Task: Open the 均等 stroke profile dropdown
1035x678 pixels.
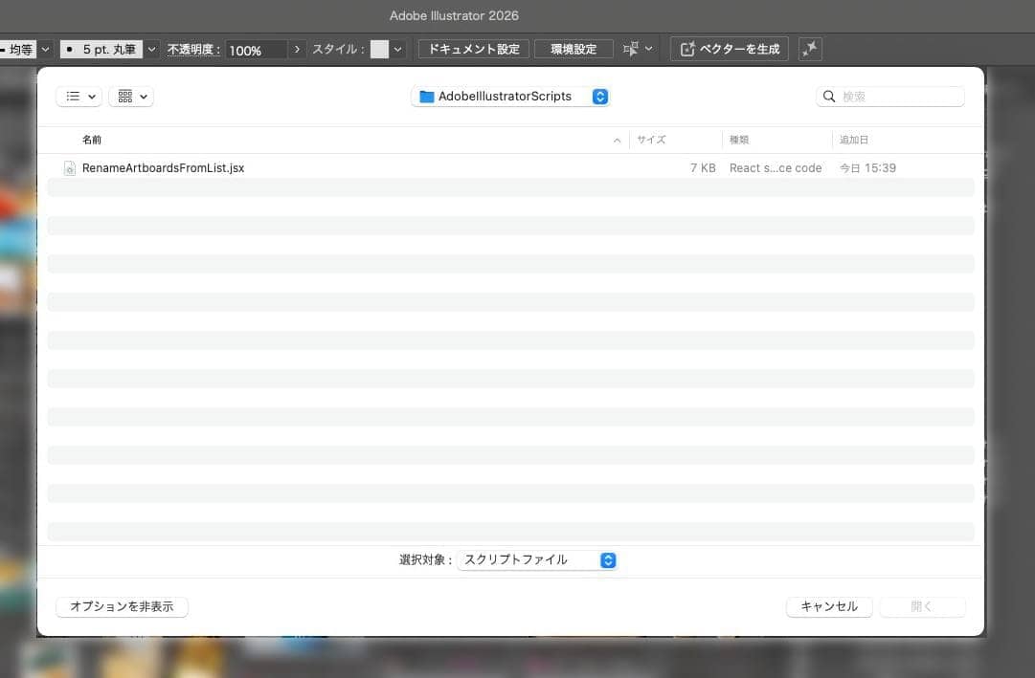Action: [46, 50]
